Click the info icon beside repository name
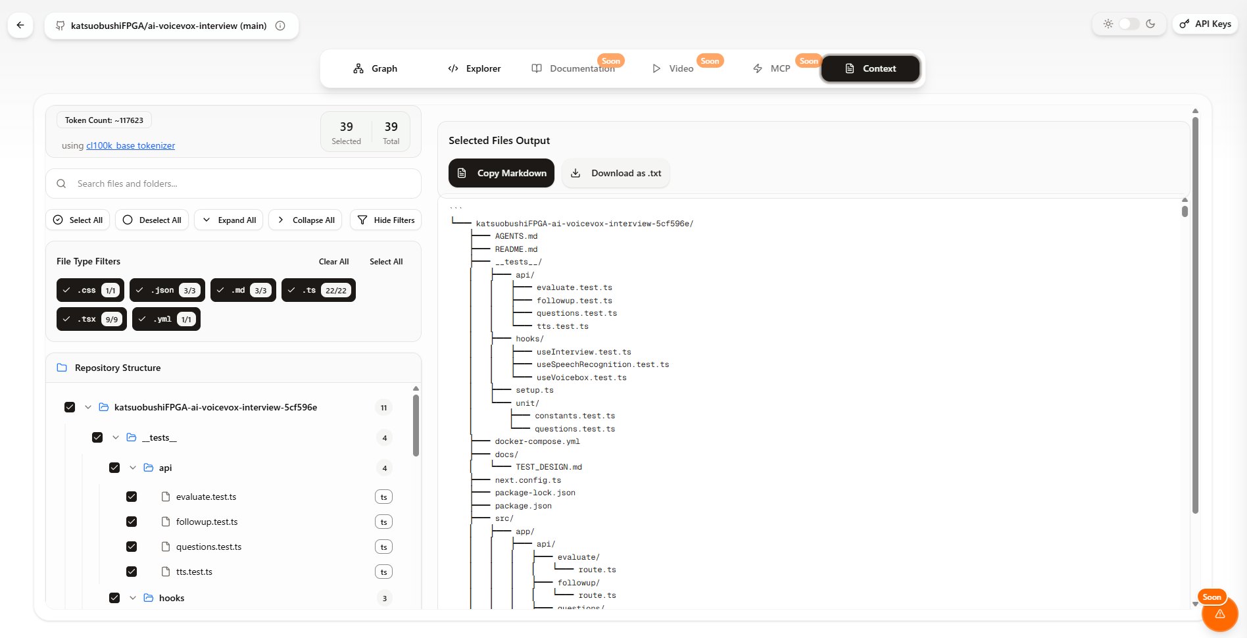 tap(280, 26)
